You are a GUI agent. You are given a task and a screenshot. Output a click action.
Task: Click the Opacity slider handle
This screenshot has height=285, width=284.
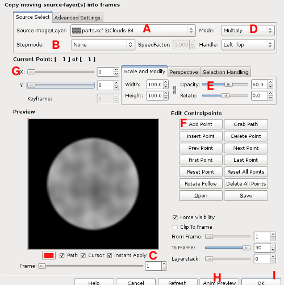(x=228, y=85)
